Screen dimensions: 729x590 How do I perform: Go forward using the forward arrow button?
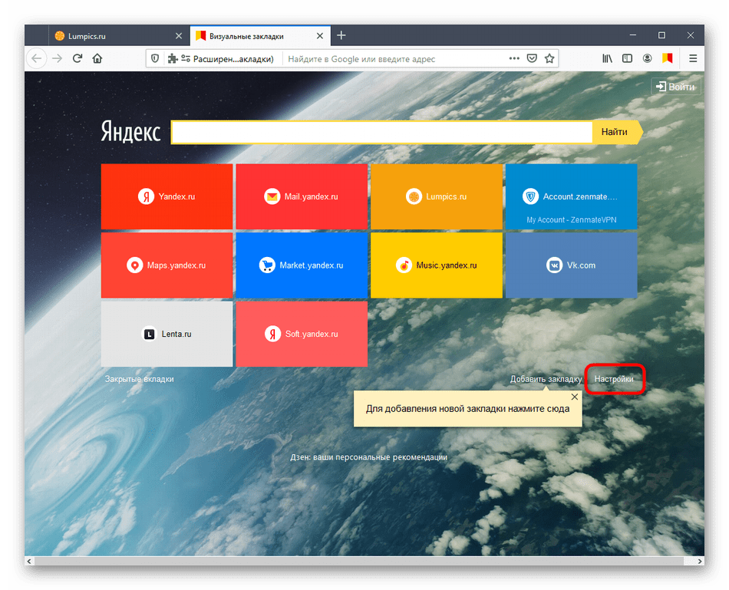(x=58, y=58)
